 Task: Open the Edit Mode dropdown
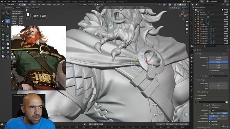click(x=12, y=5)
